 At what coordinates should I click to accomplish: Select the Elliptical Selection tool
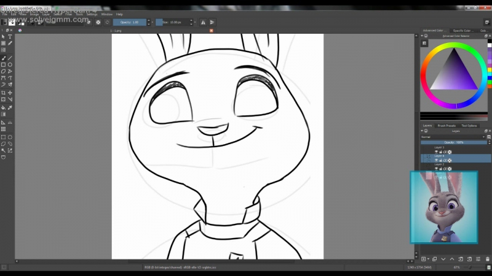tap(10, 137)
